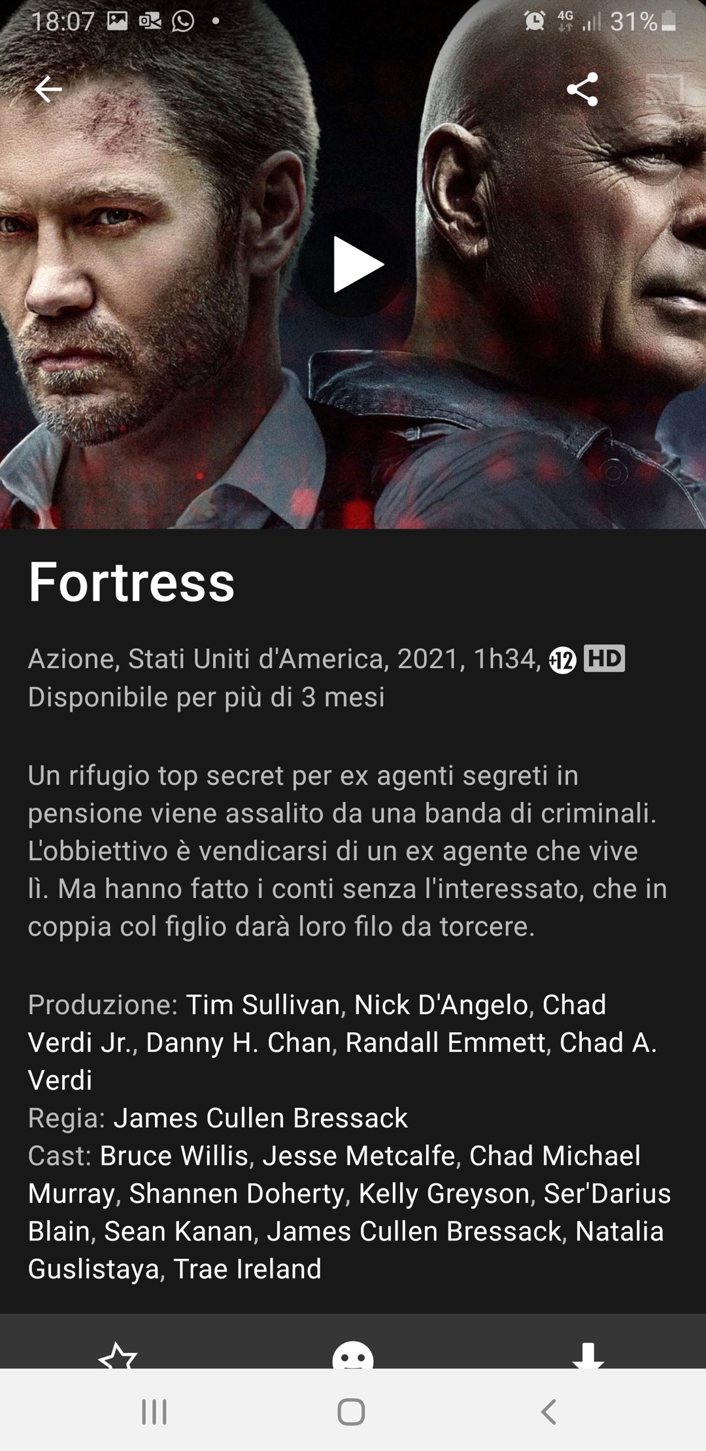Viewport: 706px width, 1451px height.
Task: Tap the back arrow over the poster
Action: tap(48, 89)
